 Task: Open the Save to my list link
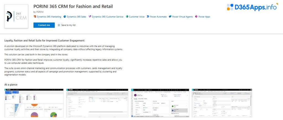tap(69, 25)
